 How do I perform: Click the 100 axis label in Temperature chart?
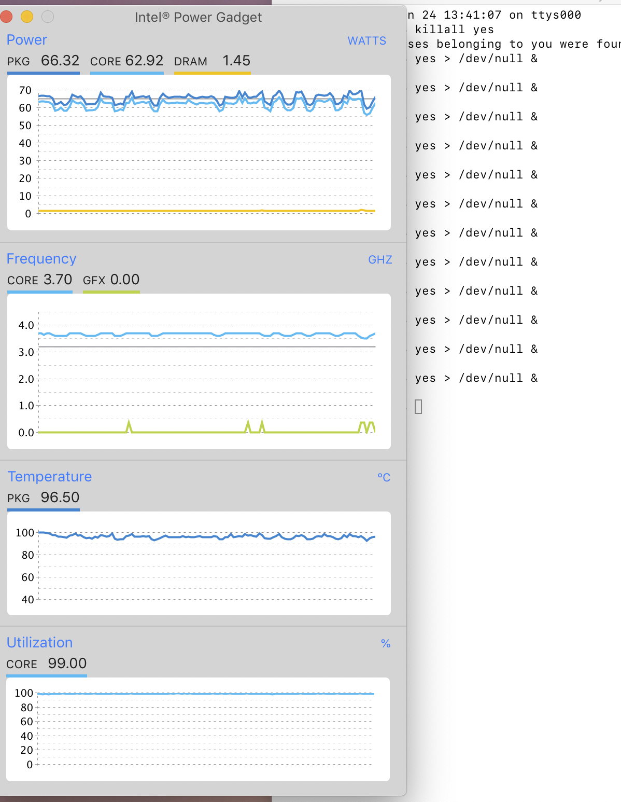pyautogui.click(x=25, y=533)
